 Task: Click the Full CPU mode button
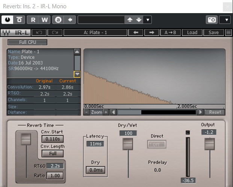[x=27, y=42]
